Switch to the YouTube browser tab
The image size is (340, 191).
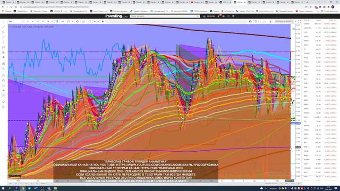pyautogui.click(x=197, y=2)
